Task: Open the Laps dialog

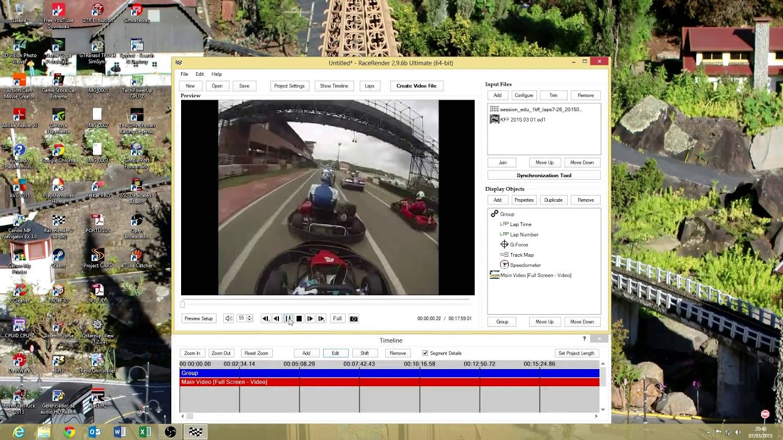Action: [369, 86]
